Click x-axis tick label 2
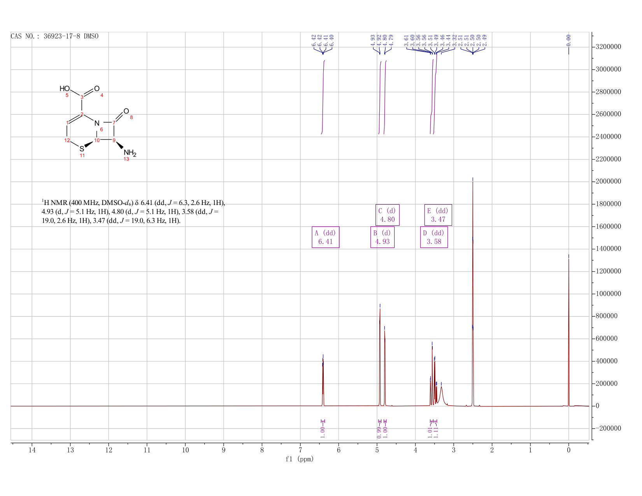Image resolution: width=642 pixels, height=496 pixels. (x=492, y=450)
